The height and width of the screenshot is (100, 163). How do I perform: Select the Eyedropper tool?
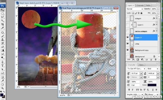tap(2, 81)
